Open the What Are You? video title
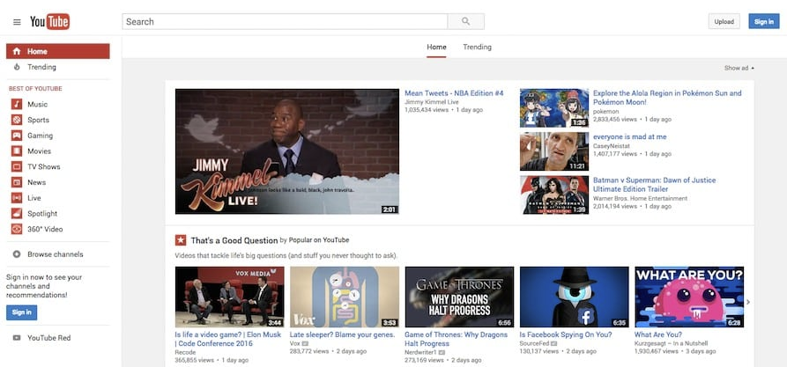 tap(658, 334)
